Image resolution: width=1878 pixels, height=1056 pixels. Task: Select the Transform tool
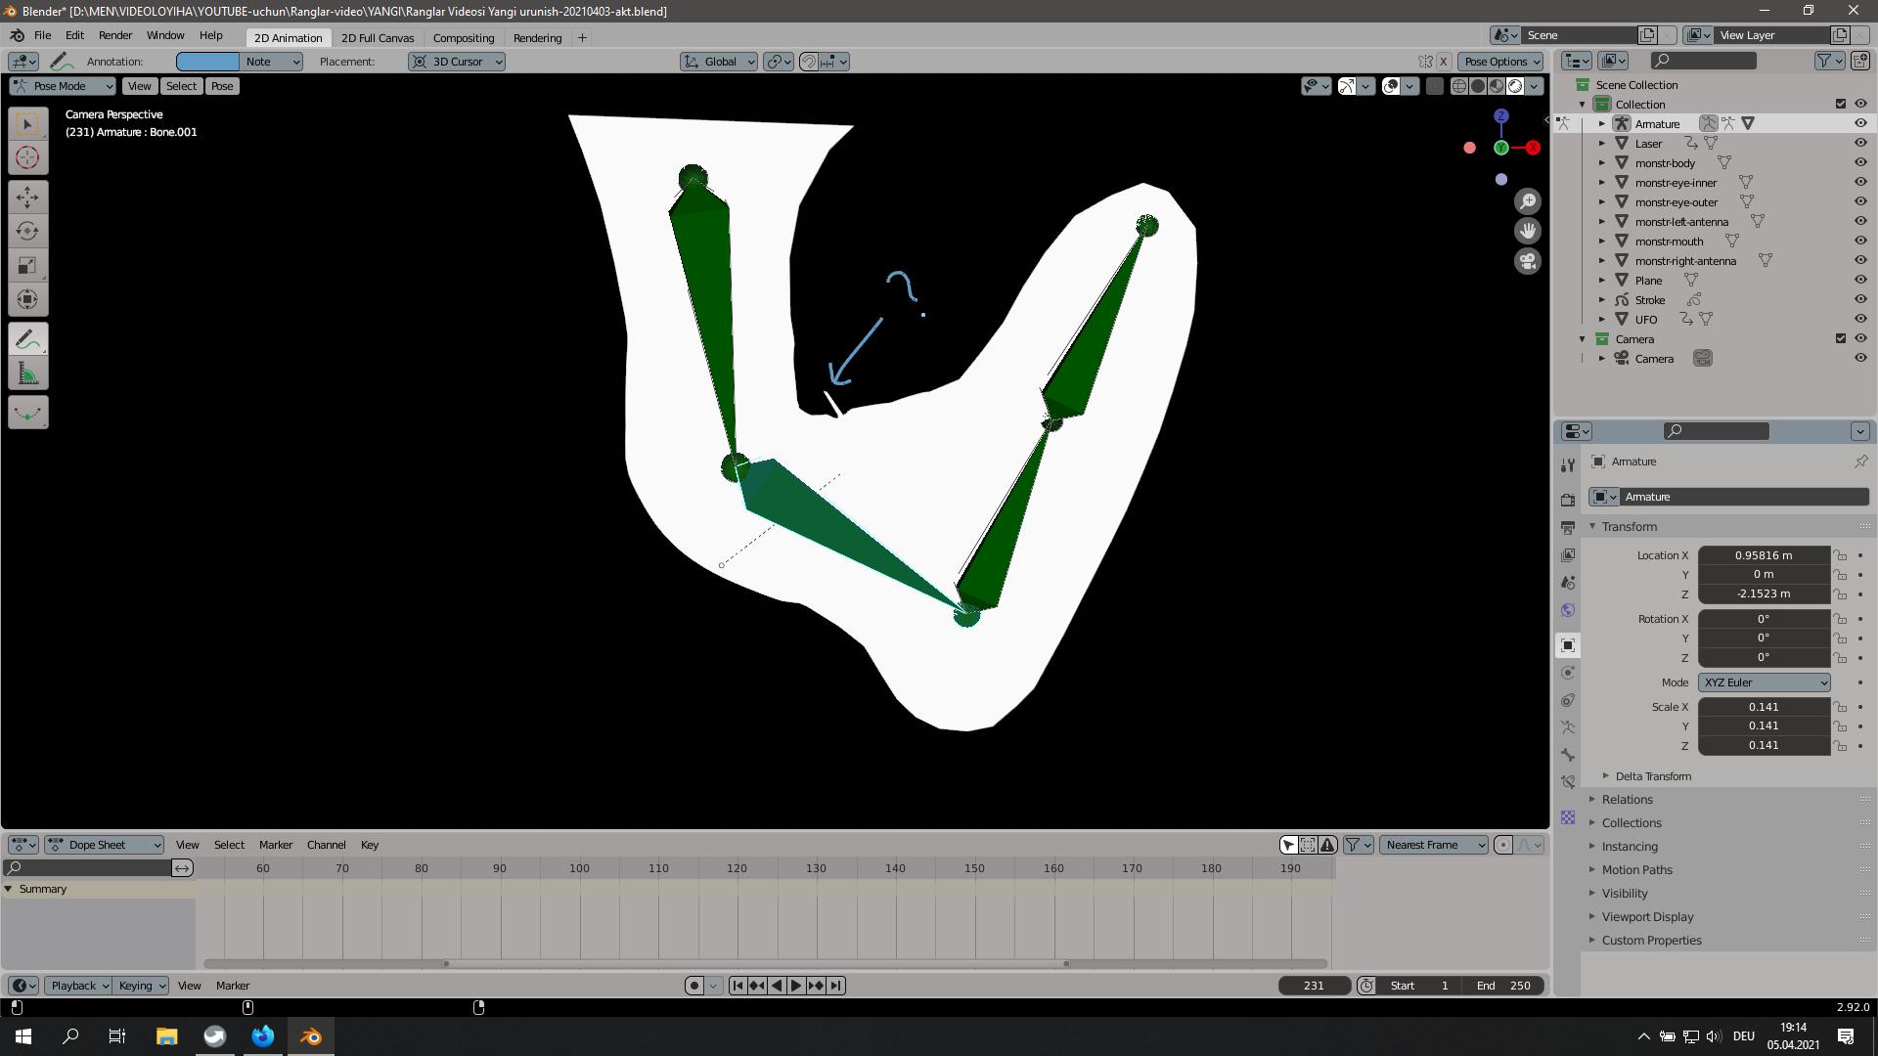tap(27, 300)
